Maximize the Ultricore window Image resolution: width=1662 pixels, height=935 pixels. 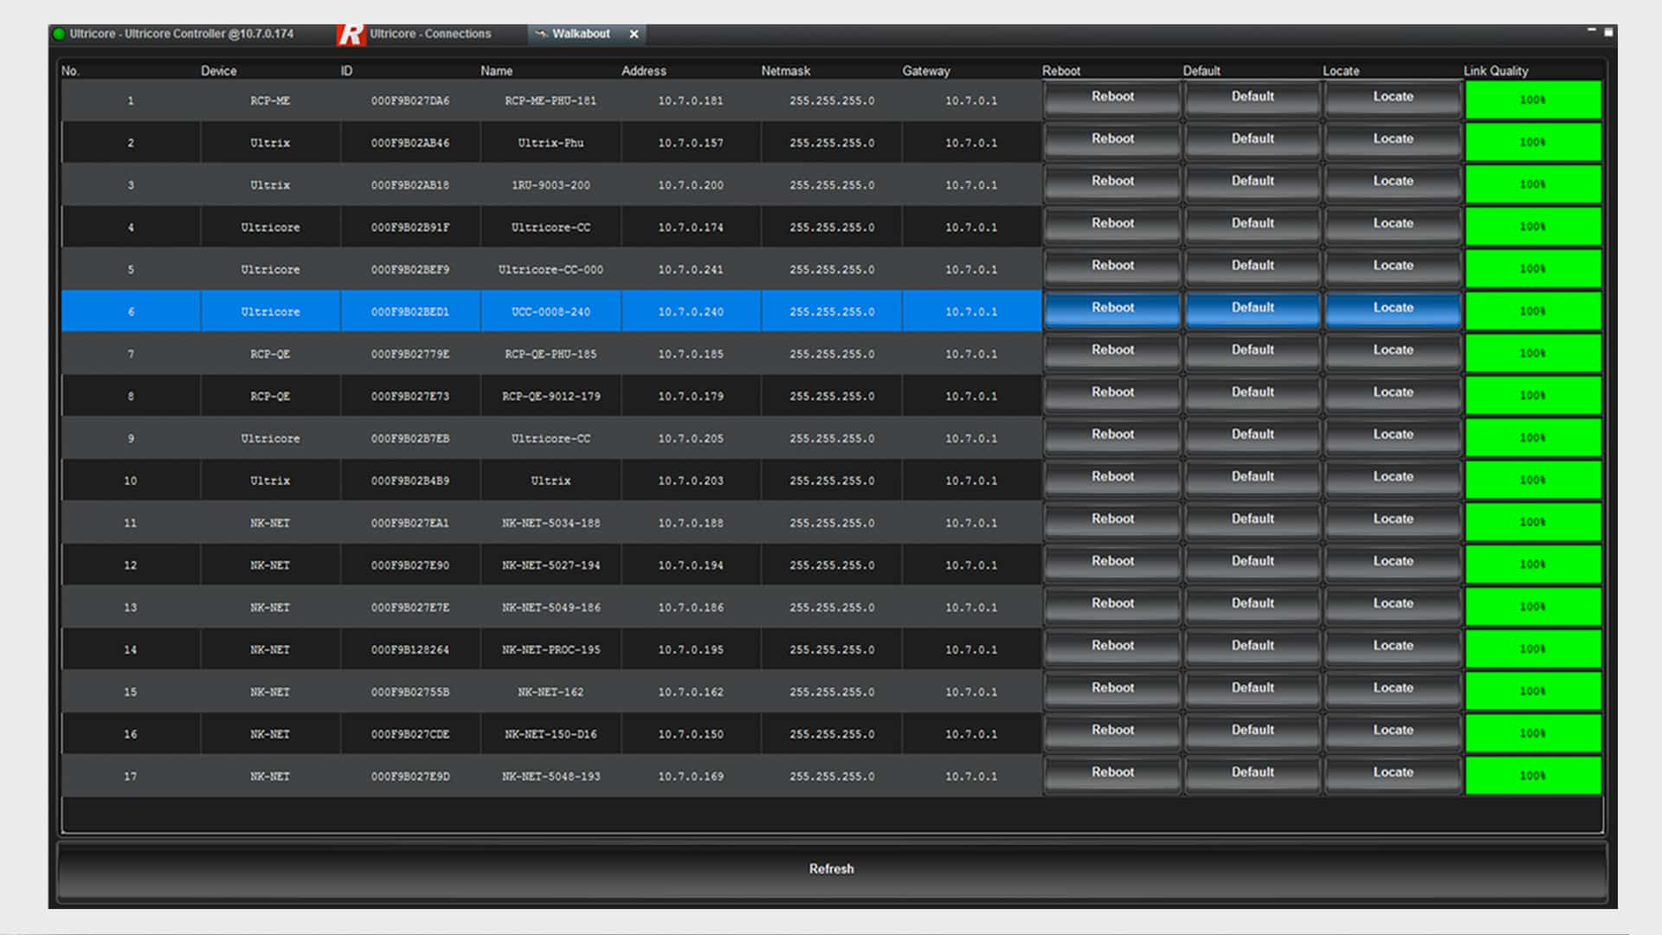pos(1608,32)
